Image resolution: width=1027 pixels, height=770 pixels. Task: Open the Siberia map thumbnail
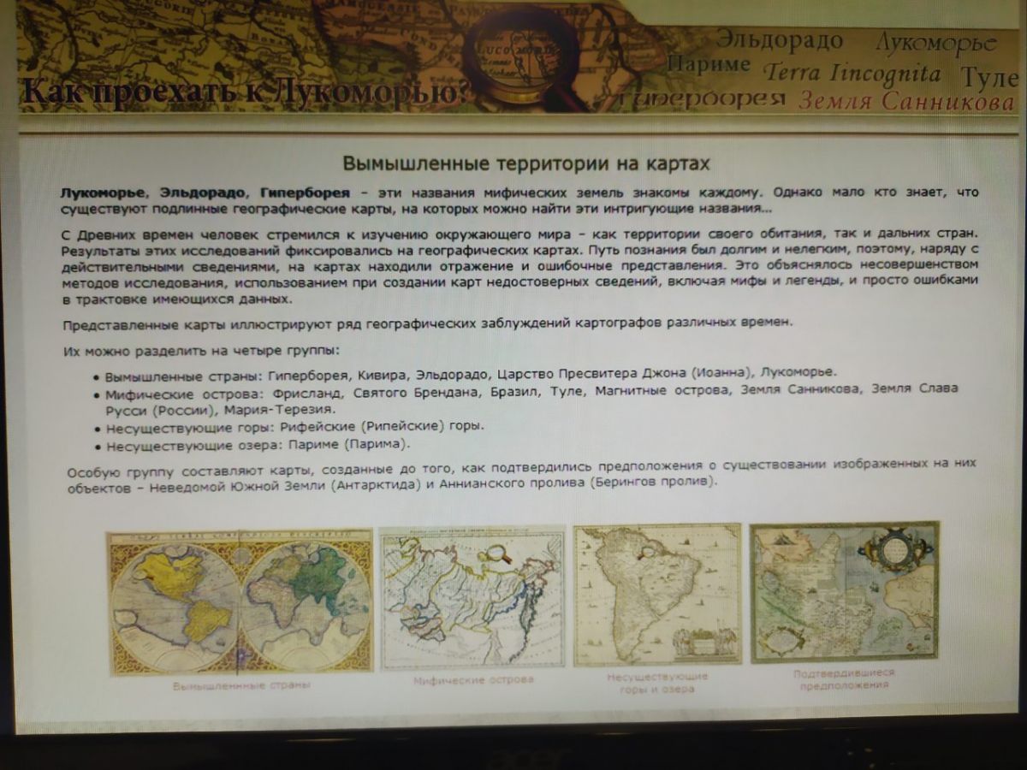[x=472, y=596]
